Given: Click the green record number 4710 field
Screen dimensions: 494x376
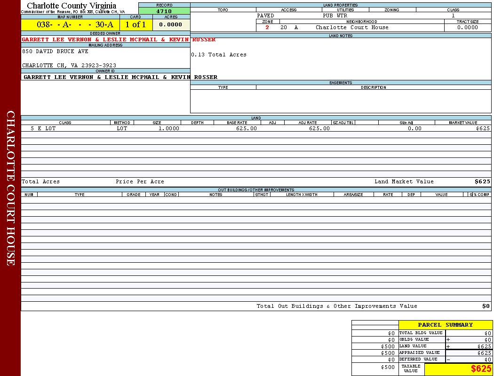Looking at the screenshot, I should pyautogui.click(x=164, y=11).
